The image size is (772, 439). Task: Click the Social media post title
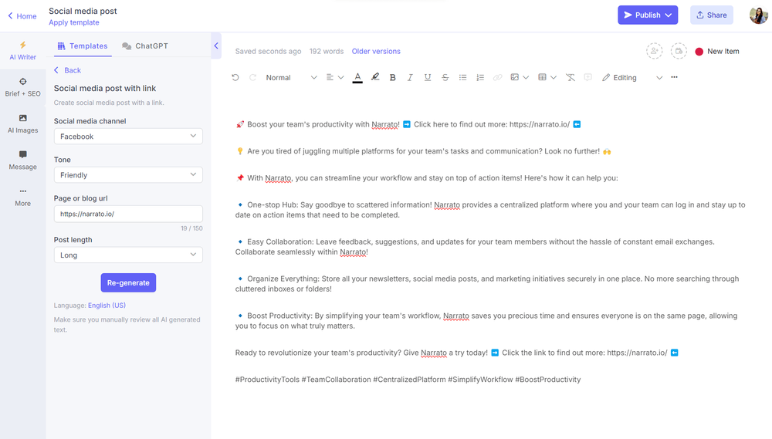[83, 11]
